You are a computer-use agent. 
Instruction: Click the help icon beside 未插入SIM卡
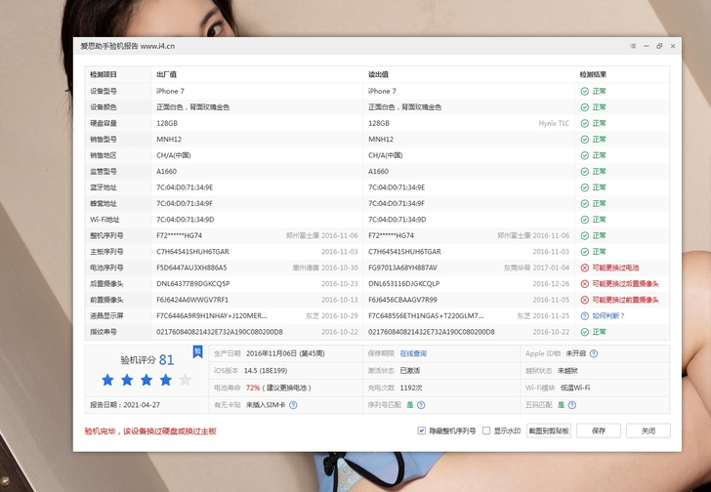click(x=293, y=405)
